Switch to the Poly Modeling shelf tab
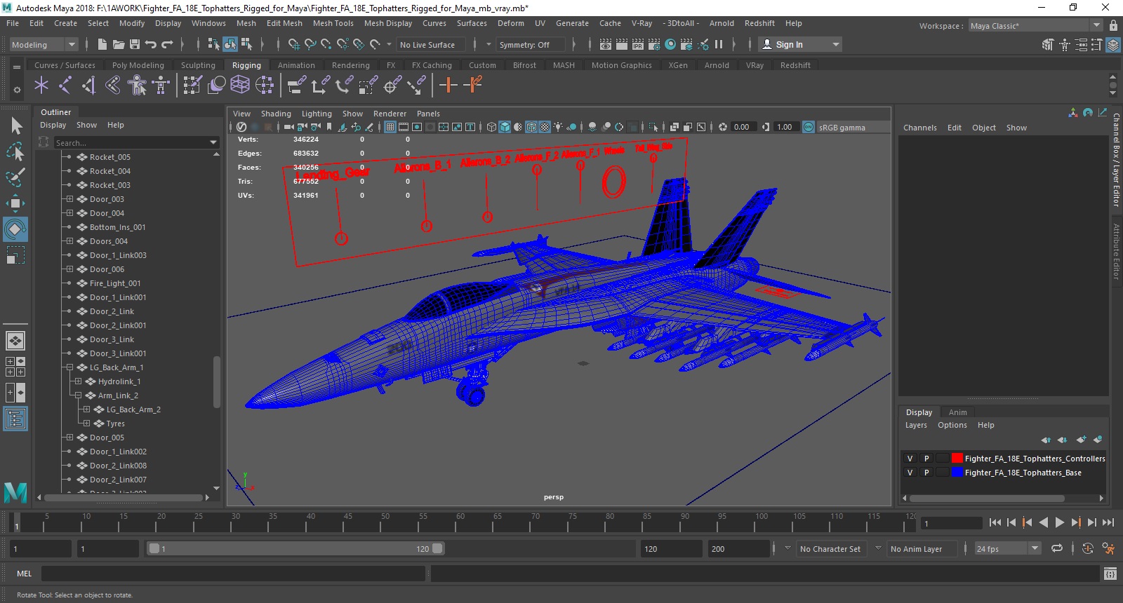Screen dimensions: 1123x603 pyautogui.click(x=138, y=65)
